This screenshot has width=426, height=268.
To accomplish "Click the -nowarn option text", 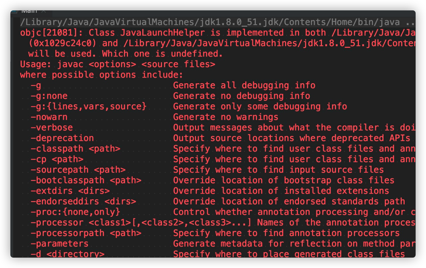I will (x=49, y=117).
